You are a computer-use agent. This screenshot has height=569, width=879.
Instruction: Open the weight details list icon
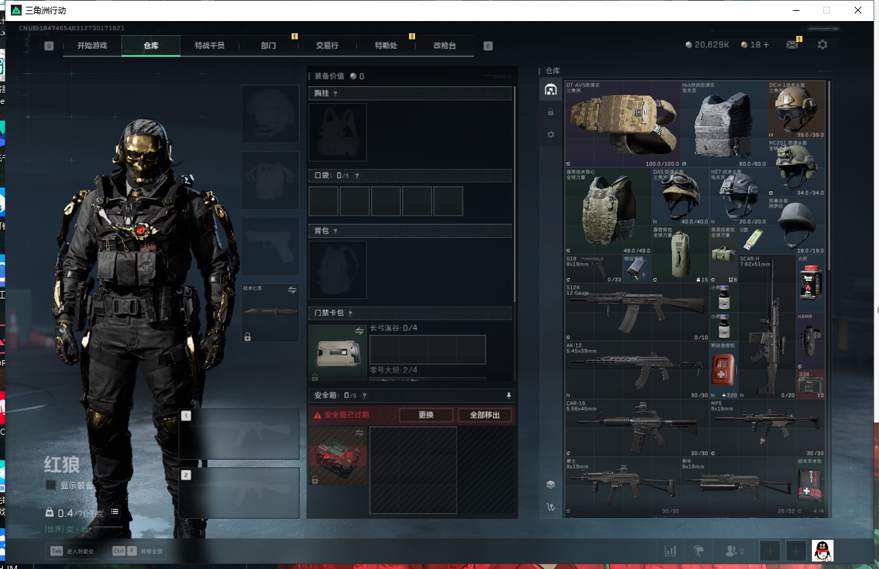click(115, 511)
